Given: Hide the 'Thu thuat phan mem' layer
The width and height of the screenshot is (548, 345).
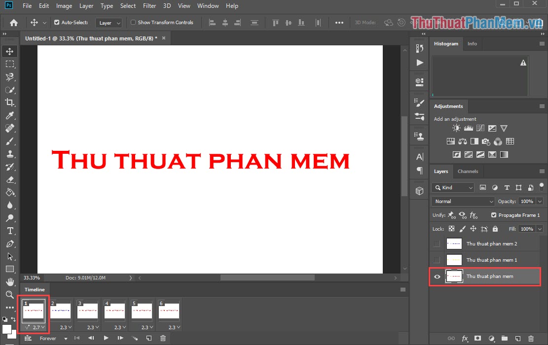Looking at the screenshot, I should pos(437,276).
